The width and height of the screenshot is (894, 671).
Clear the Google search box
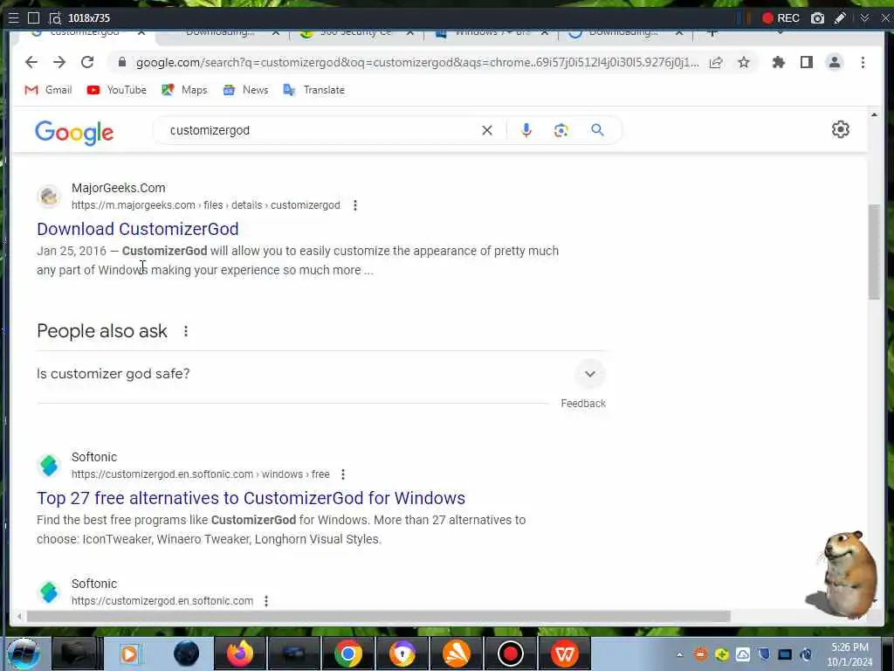point(487,130)
